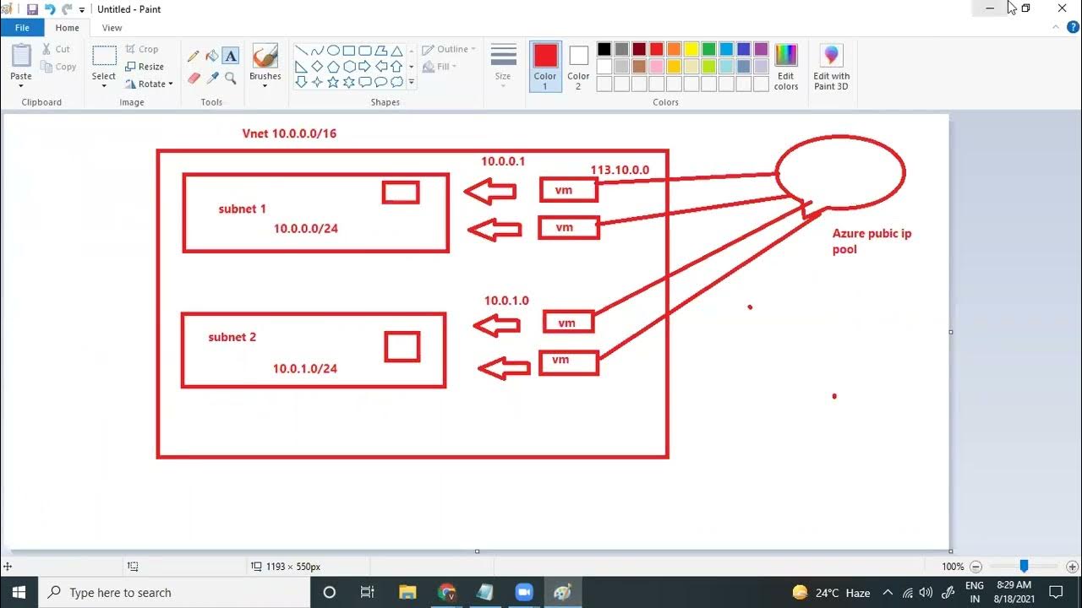Screen dimensions: 1082x608
Task: Click the 100% zoom level text
Action: tap(953, 567)
